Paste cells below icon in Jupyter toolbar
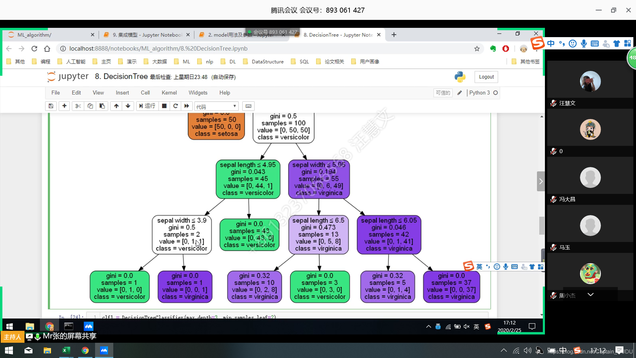 click(x=102, y=106)
